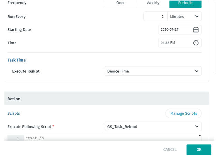
Task: Click line number 1 in script editor
Action: [x=18, y=138]
